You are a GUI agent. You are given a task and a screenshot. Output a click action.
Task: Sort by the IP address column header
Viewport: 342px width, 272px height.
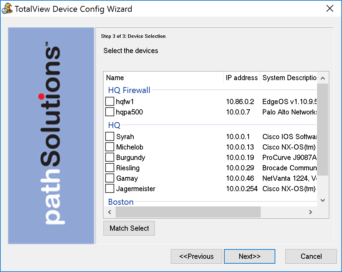pyautogui.click(x=242, y=78)
